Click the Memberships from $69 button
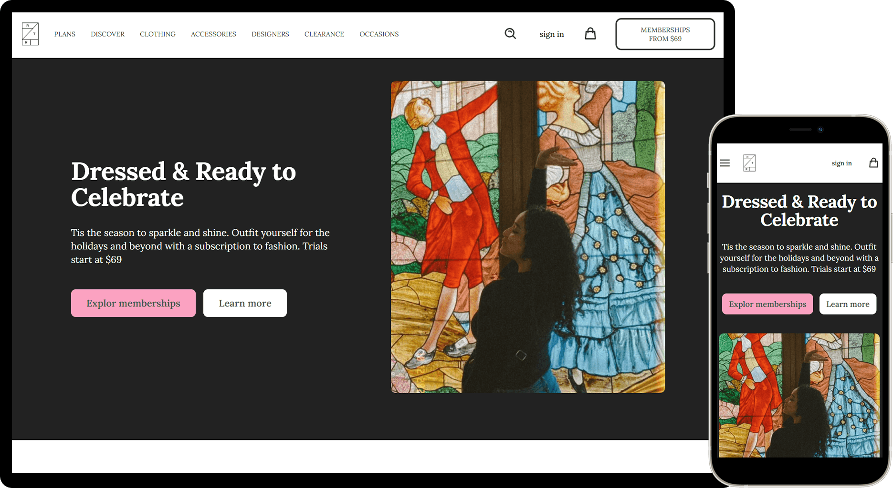 665,34
